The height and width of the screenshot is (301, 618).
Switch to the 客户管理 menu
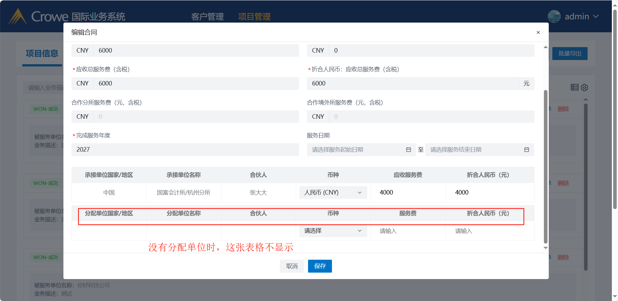207,17
